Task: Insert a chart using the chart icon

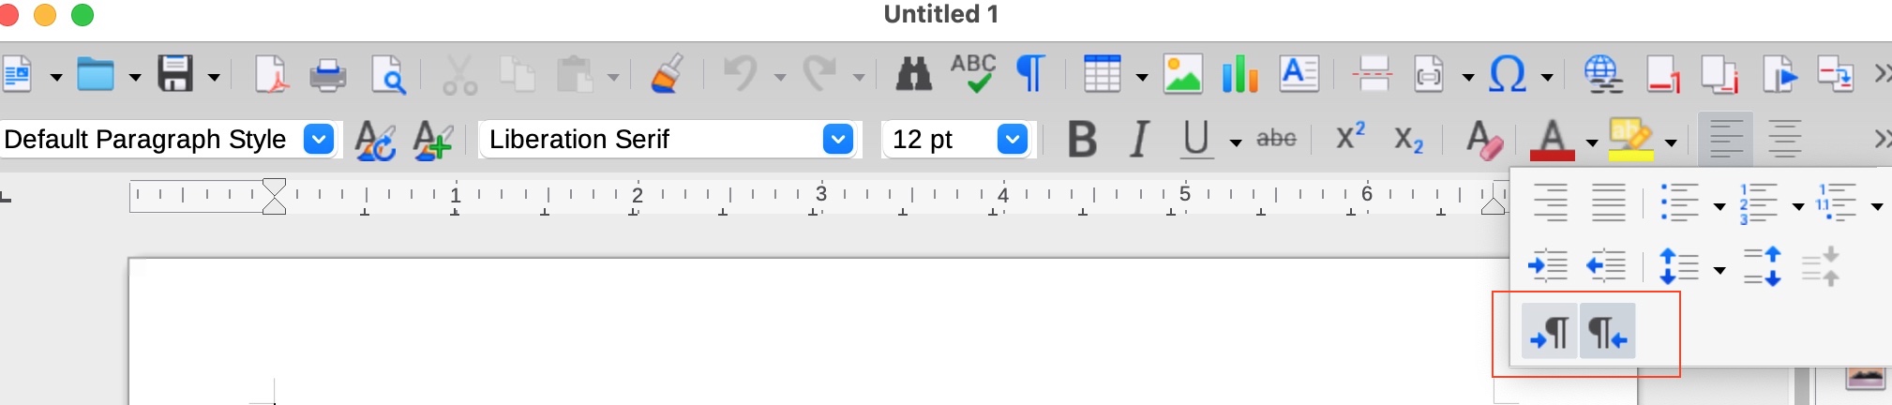Action: (x=1239, y=74)
